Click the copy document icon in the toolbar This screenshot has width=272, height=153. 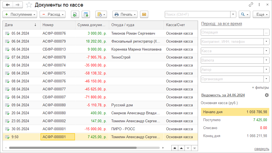[x=75, y=14]
